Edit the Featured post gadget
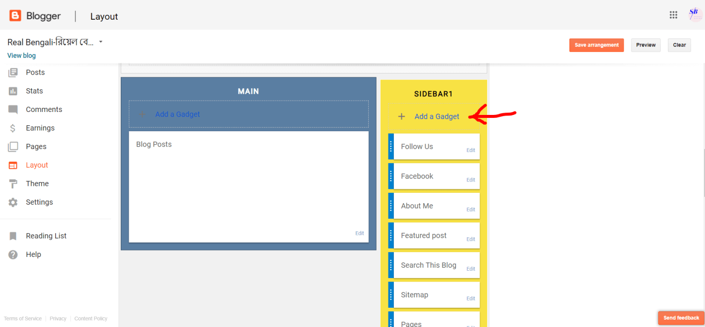This screenshot has height=327, width=705. 471,239
